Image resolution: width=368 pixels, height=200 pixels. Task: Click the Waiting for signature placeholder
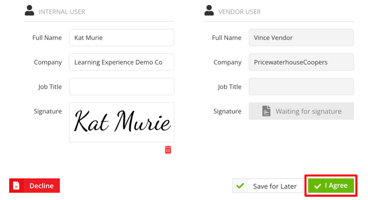[302, 111]
